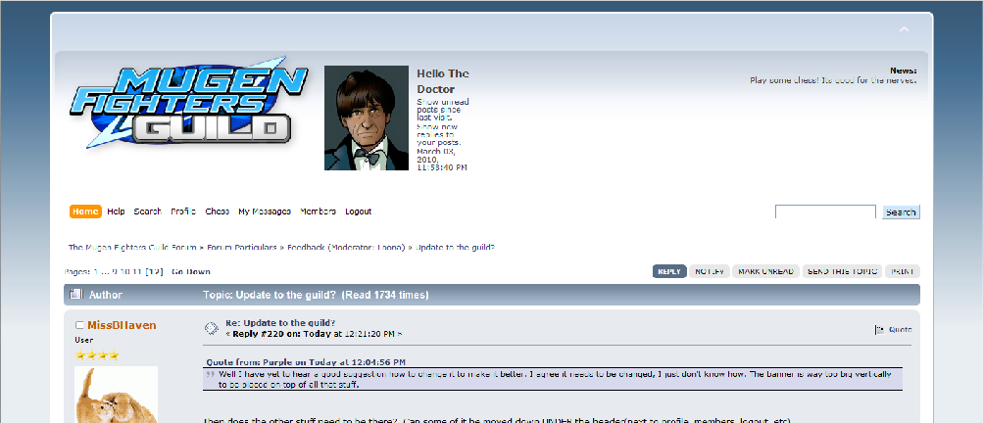View The Doctor's avatar picture
Viewport: 983px width, 423px height.
point(367,117)
